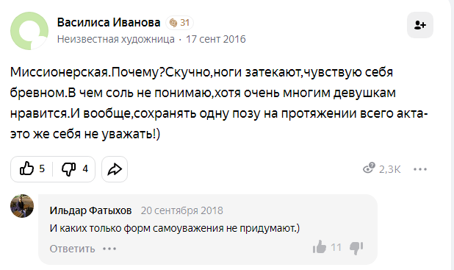This screenshot has height=270, width=454.
Task: Share the answer via arrow icon
Action: click(115, 169)
